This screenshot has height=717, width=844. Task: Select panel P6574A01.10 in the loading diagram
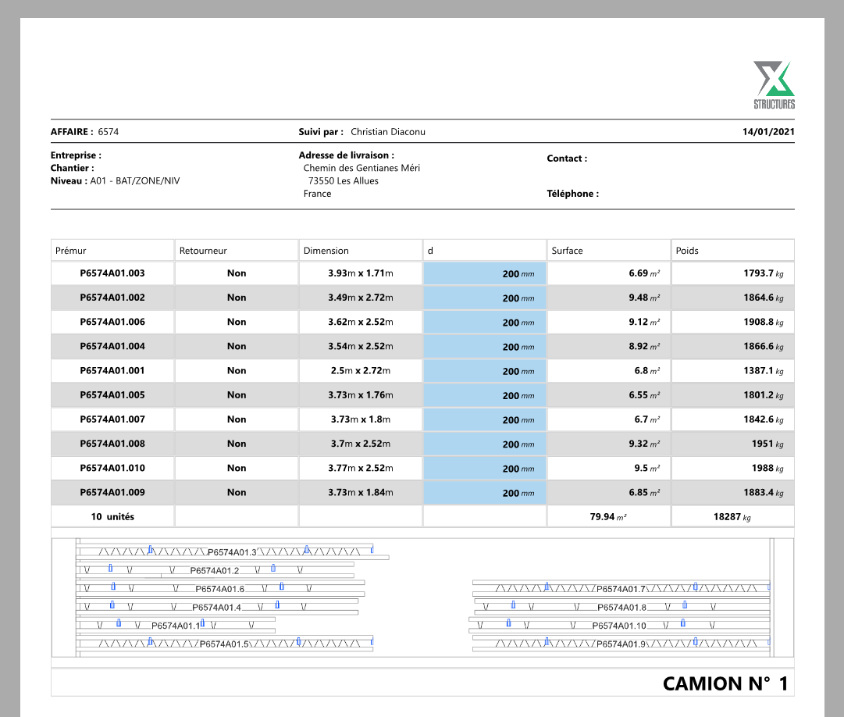coord(619,626)
